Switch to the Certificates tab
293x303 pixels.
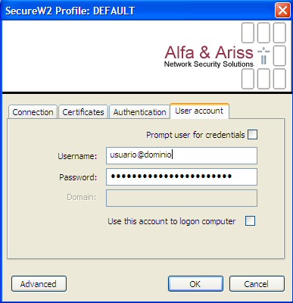83,112
